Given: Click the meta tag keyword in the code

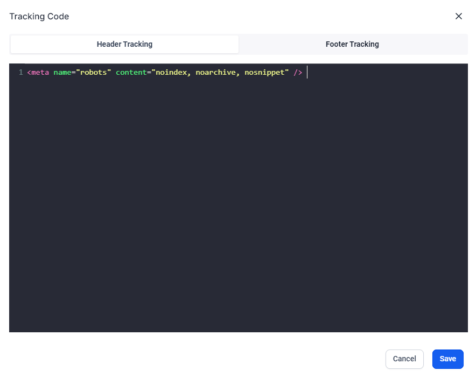Looking at the screenshot, I should 38,72.
